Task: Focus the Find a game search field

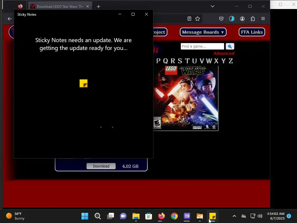Action: click(x=202, y=46)
